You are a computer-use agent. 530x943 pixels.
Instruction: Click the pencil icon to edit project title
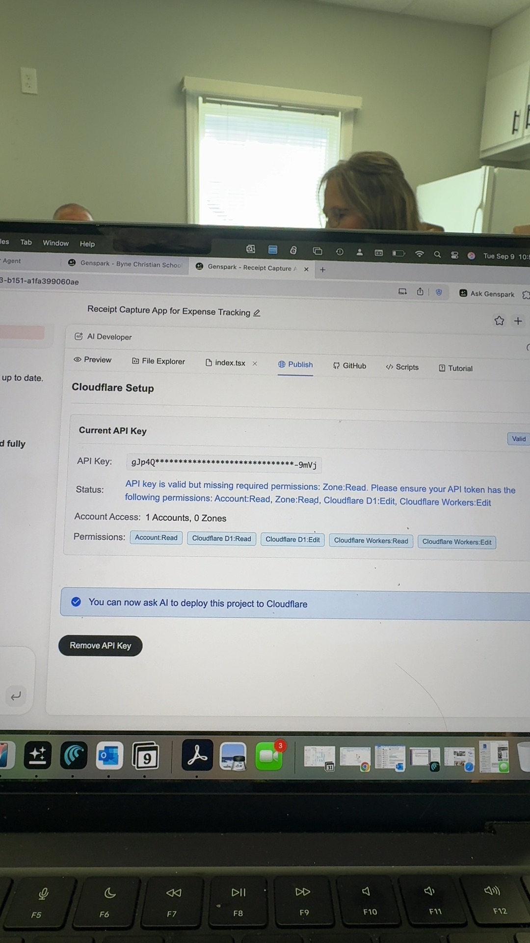pyautogui.click(x=257, y=313)
